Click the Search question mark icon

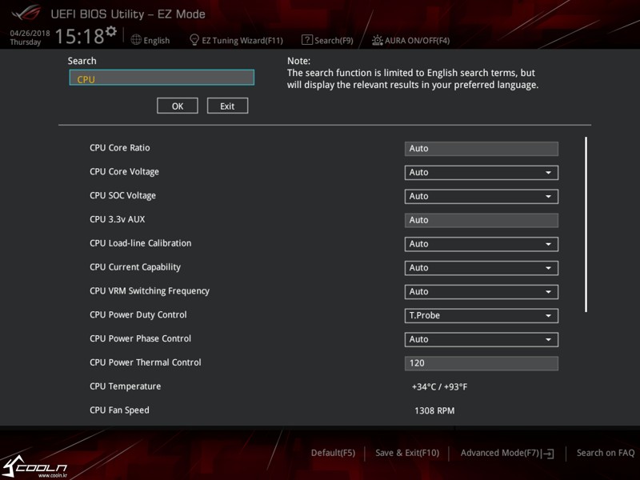307,39
